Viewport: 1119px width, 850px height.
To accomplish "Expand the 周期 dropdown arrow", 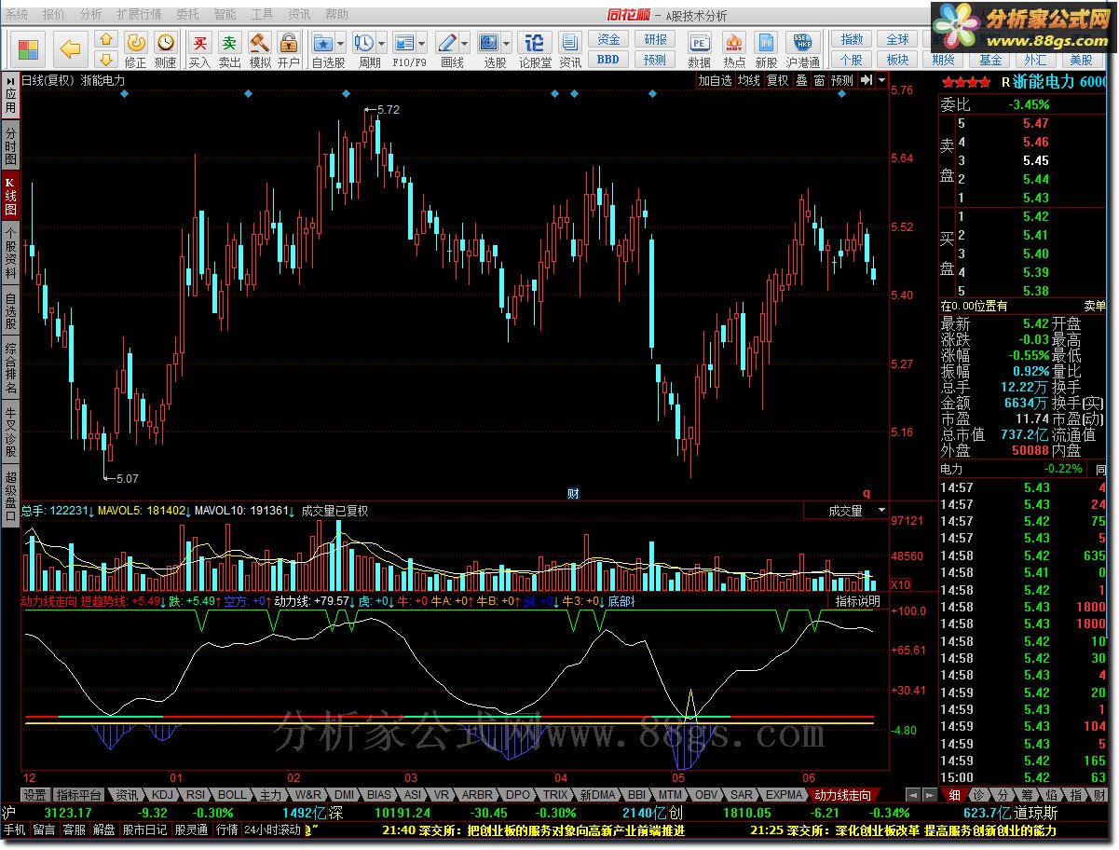I will click(382, 43).
